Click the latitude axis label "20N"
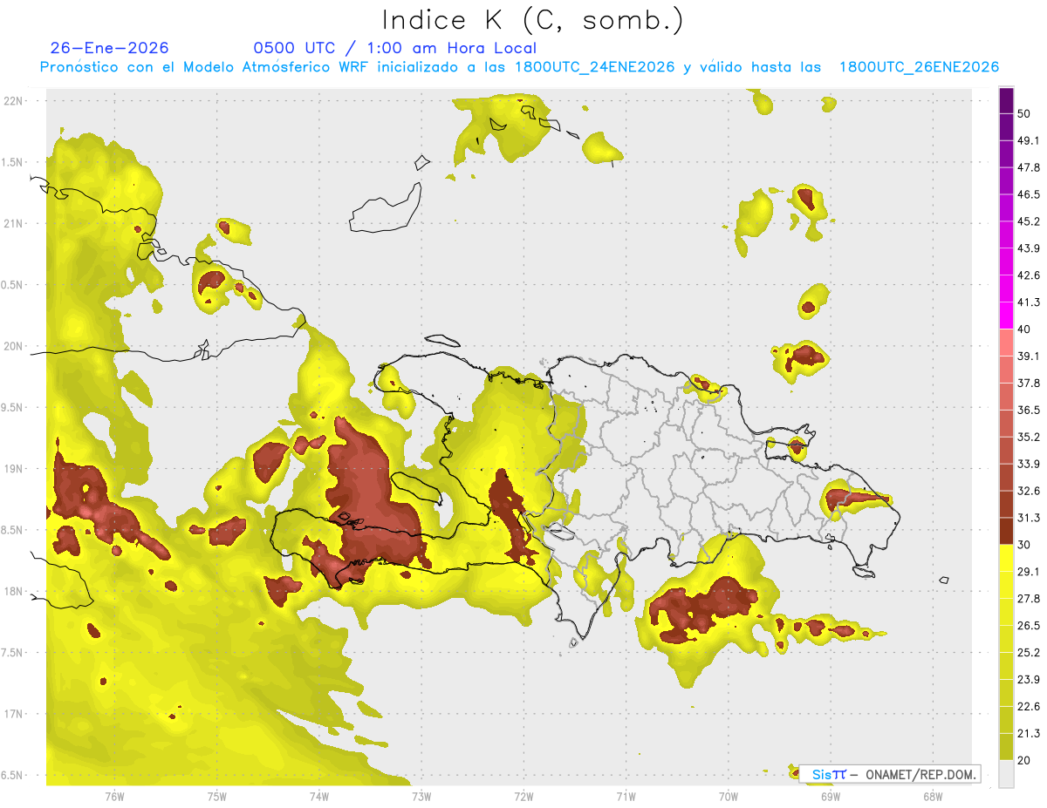This screenshot has height=808, width=1047. (14, 346)
